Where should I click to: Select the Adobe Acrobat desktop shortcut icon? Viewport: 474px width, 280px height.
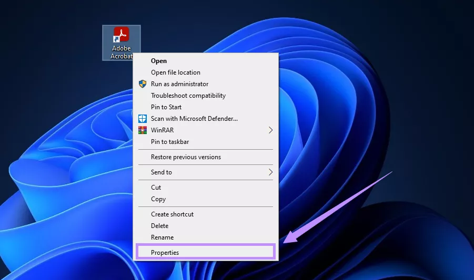tap(122, 35)
